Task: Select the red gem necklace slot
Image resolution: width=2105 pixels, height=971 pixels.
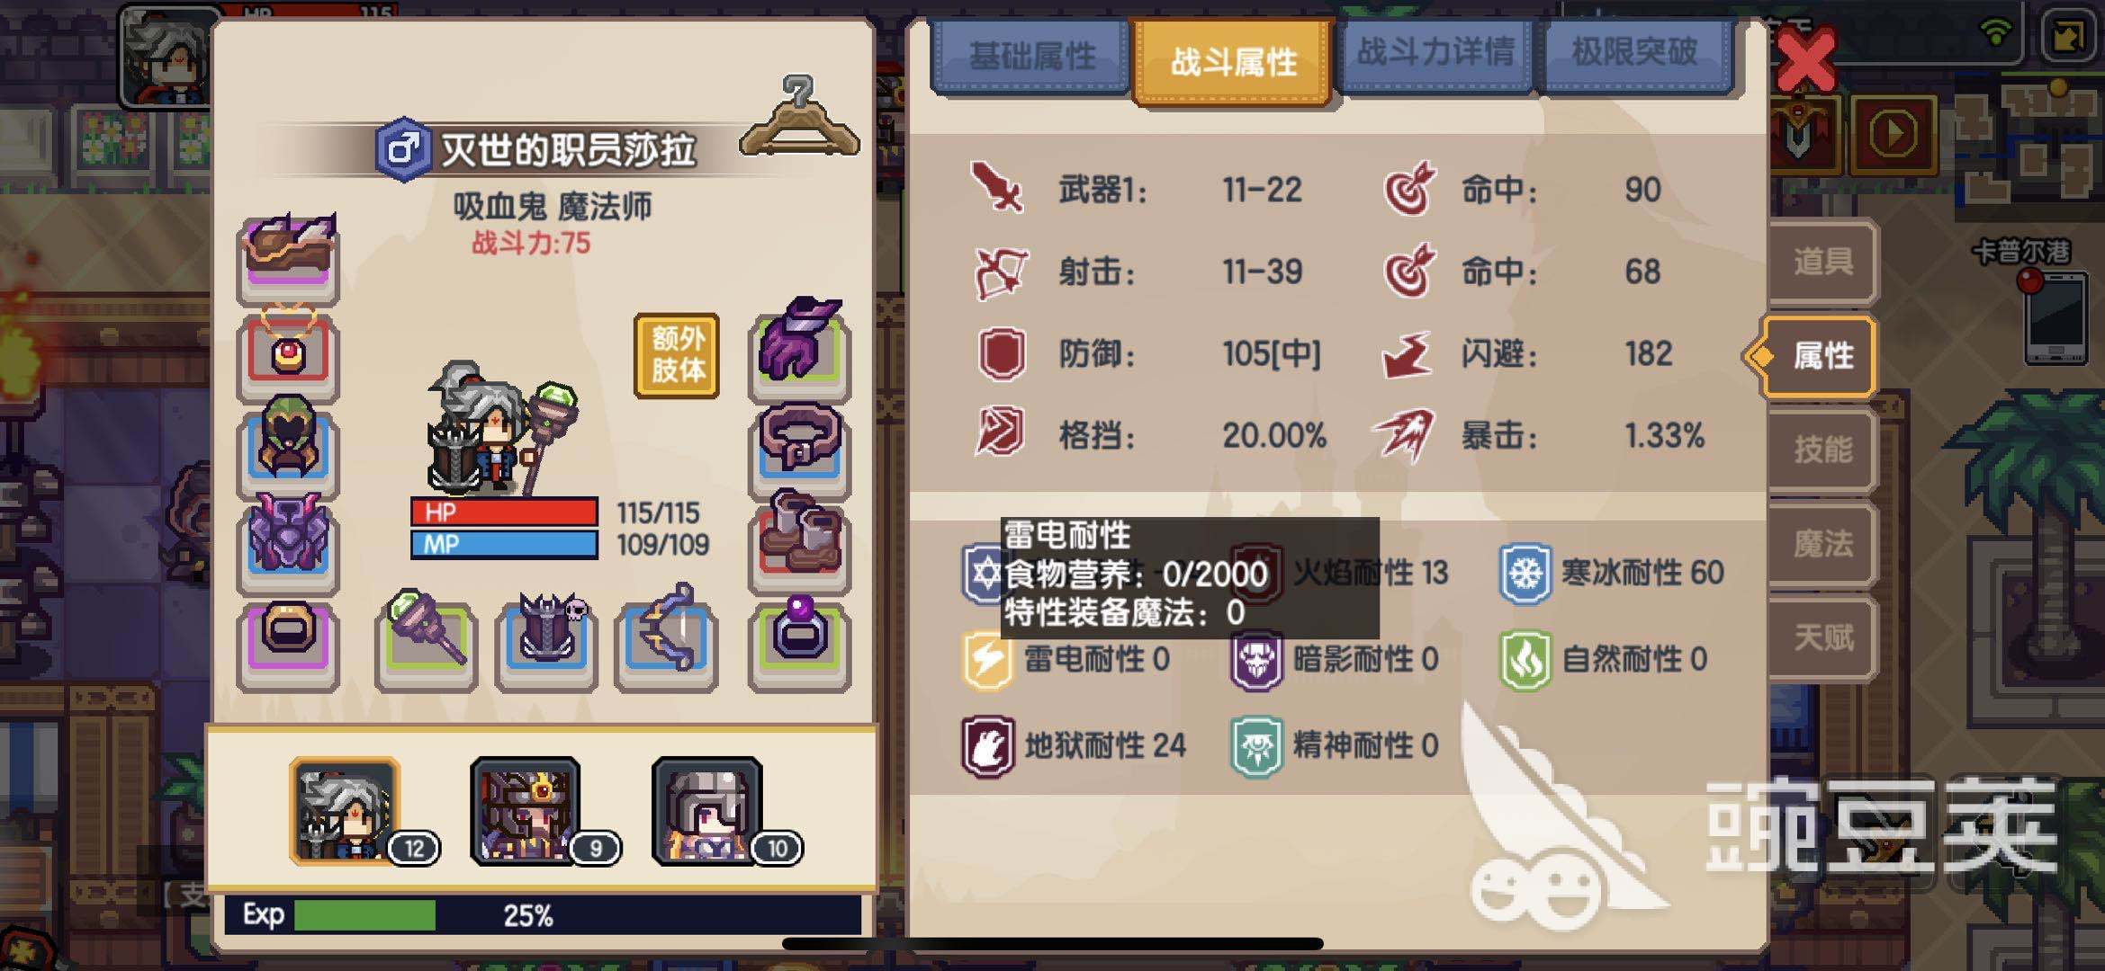Action: tap(288, 353)
